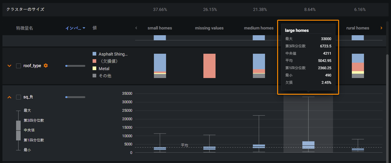This screenshot has height=163, width=391.
Task: Click the vertical scrollbar on the right edge
Action: 387,91
